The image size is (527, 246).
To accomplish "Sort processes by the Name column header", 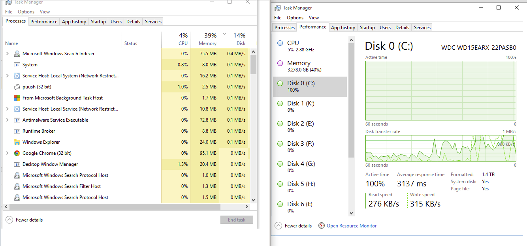I will 62,39.
